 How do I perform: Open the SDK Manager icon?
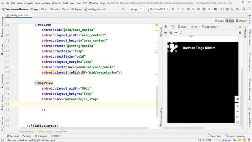click(237, 9)
